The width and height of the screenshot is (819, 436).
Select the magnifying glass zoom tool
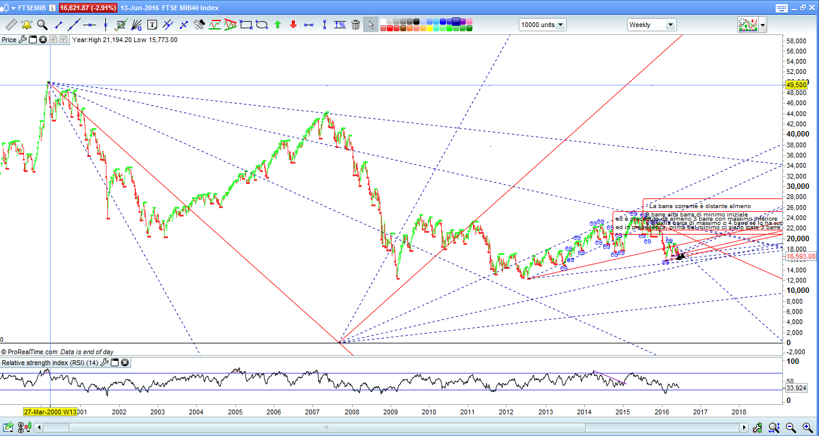42,25
